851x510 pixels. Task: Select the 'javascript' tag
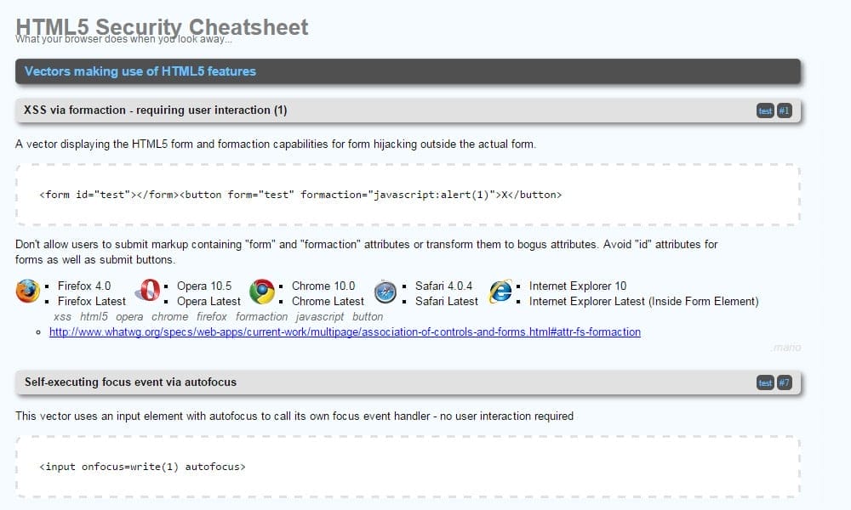click(318, 316)
